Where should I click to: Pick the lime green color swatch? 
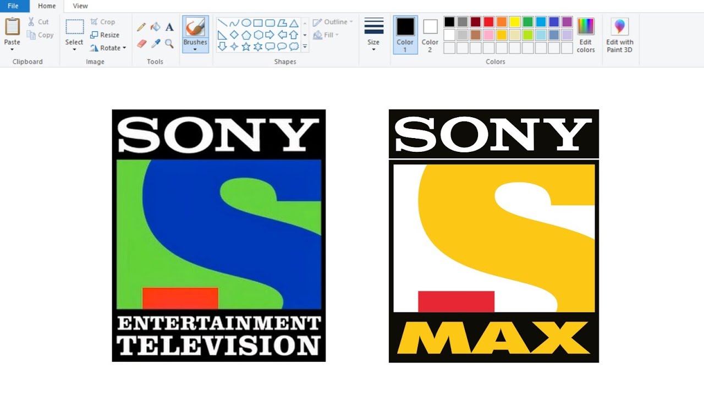click(x=528, y=35)
